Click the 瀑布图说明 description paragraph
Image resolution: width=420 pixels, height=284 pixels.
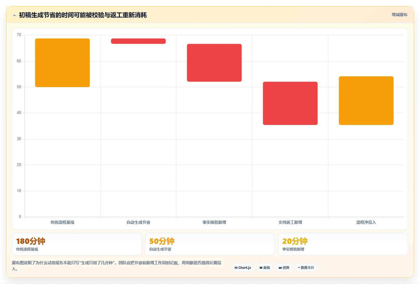coord(117,266)
